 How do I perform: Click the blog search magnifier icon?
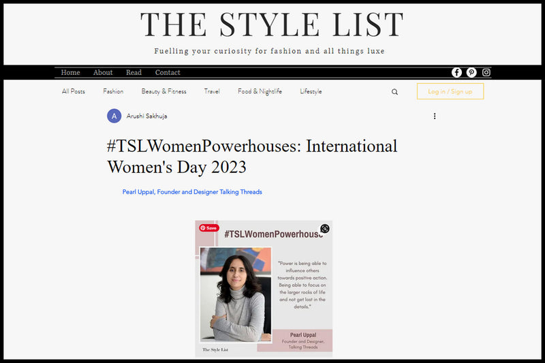pos(394,92)
